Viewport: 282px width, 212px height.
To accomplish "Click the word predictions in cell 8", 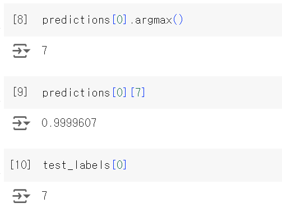I will pos(76,20).
